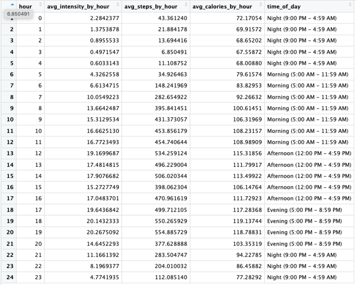Click steps value 21.884178

click(x=173, y=29)
